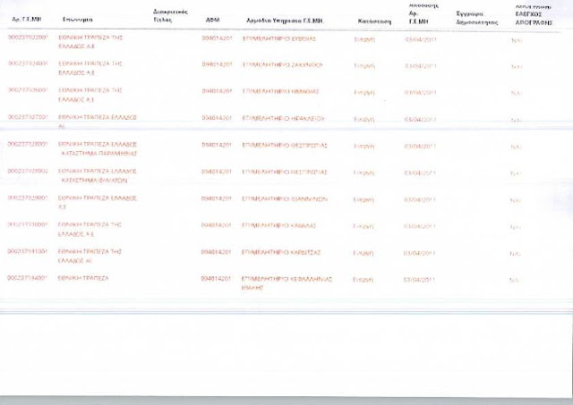Viewport: 573px width, 405px height.
Task: Click the company name in ΙΩΑΝΝΙΝΩΝ row
Action: pos(98,202)
